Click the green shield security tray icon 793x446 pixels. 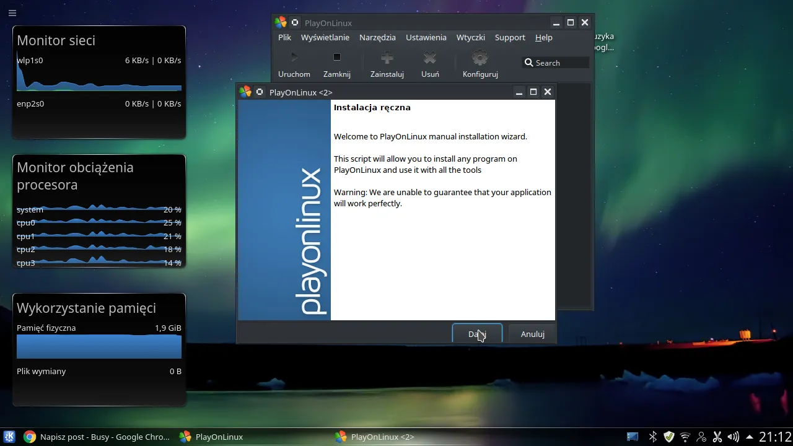(668, 437)
